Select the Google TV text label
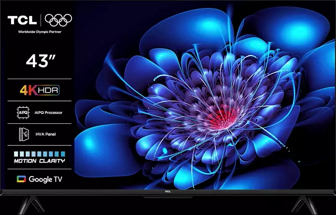 click(45, 179)
